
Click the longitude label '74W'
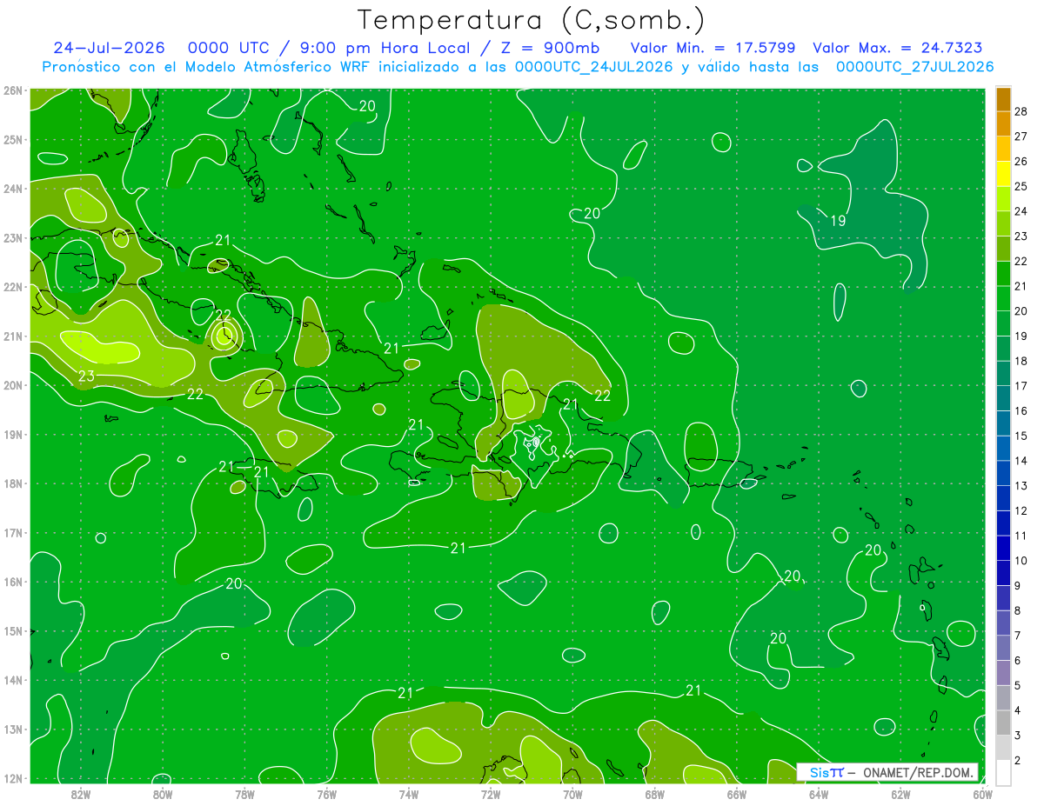coord(408,794)
